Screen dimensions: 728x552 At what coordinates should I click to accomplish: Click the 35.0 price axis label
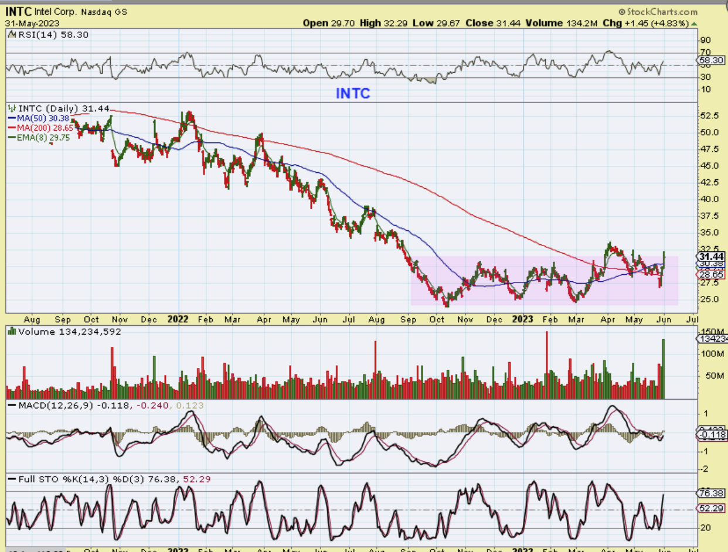[710, 233]
